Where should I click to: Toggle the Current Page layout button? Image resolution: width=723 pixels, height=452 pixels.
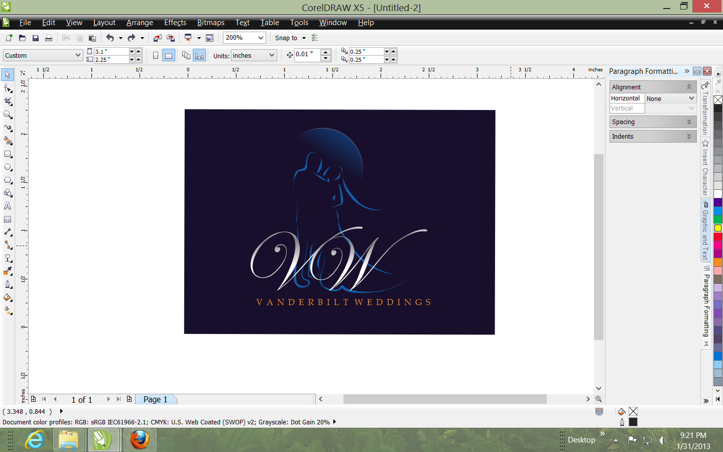199,56
